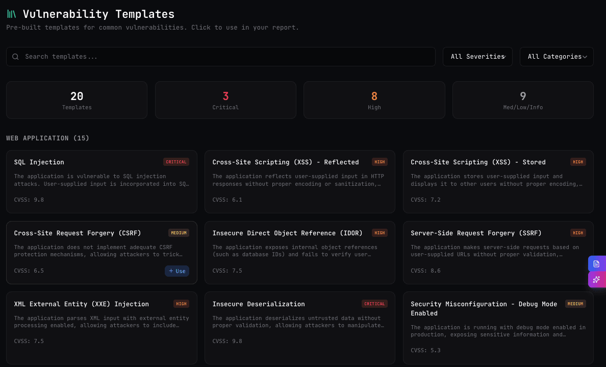Select the Insecure Deserialization template
Image resolution: width=606 pixels, height=367 pixels.
click(x=300, y=327)
